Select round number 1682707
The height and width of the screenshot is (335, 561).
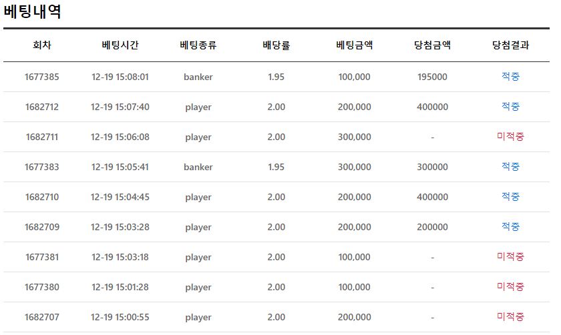click(x=42, y=317)
